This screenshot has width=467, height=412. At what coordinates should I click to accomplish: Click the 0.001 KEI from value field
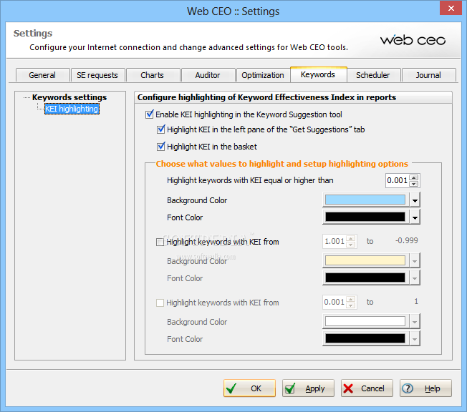(334, 303)
